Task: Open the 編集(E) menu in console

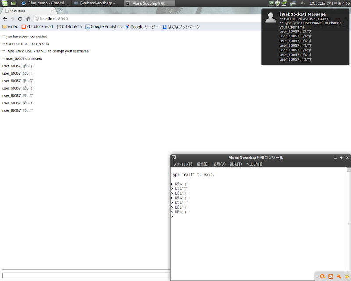Action: pos(203,164)
